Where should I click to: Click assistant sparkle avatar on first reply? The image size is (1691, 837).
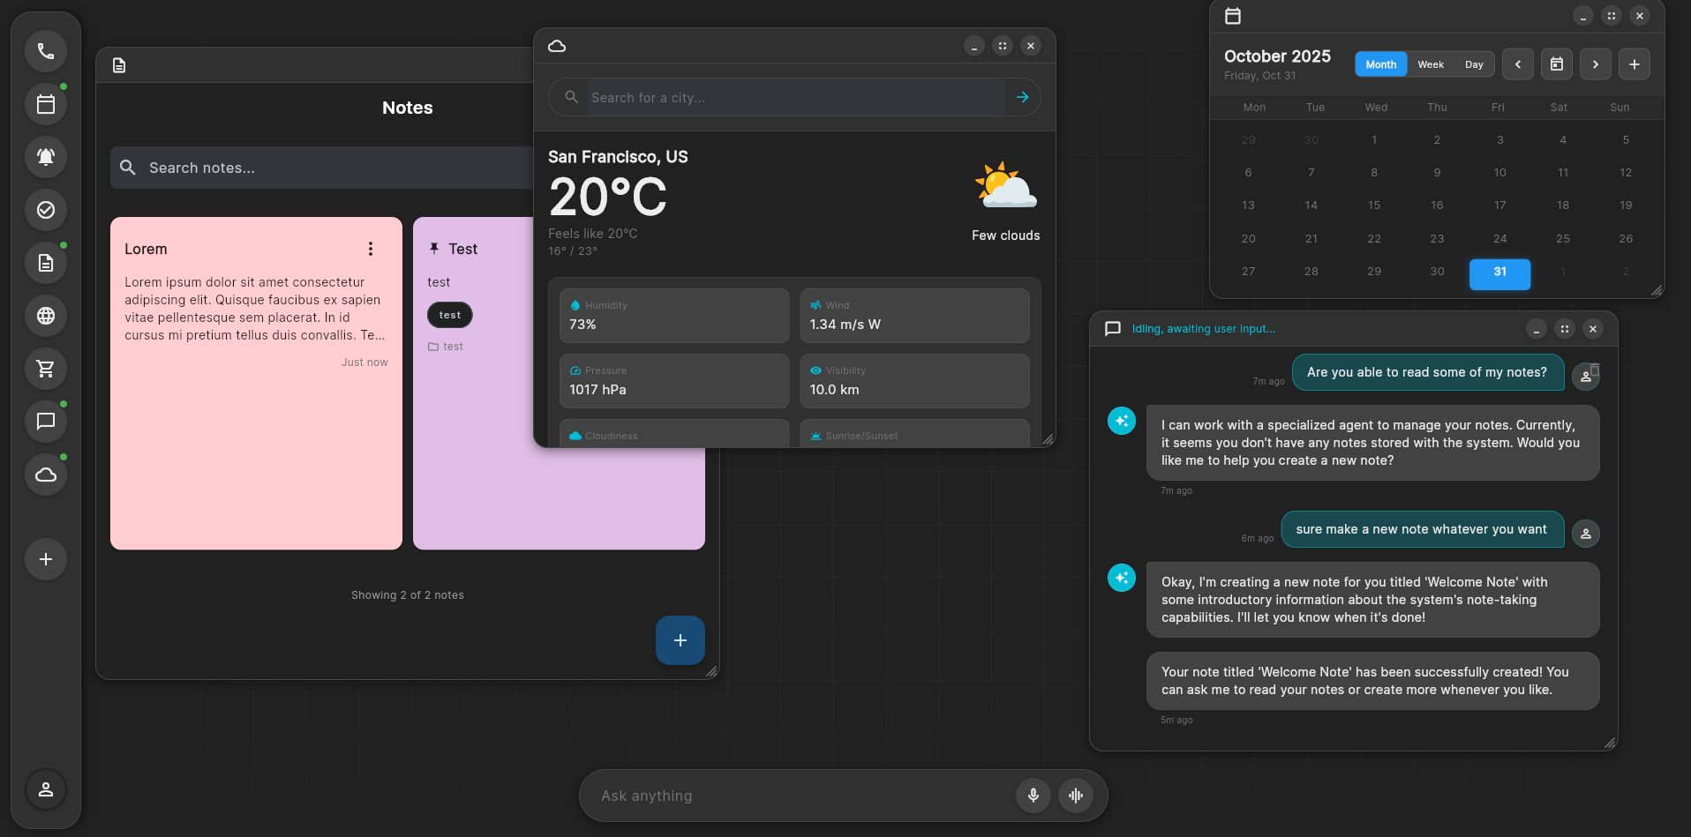click(1122, 421)
